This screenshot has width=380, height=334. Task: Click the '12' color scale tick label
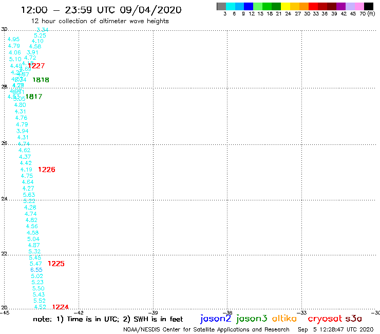click(252, 14)
